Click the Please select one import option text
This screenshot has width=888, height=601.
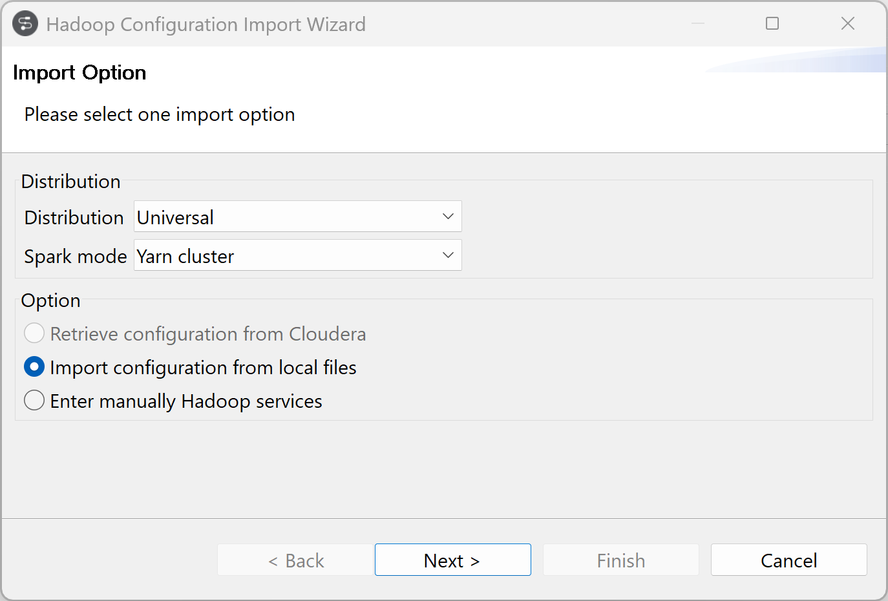160,114
